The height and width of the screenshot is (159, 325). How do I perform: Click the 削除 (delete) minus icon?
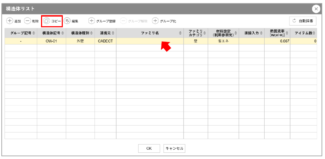tap(28, 21)
